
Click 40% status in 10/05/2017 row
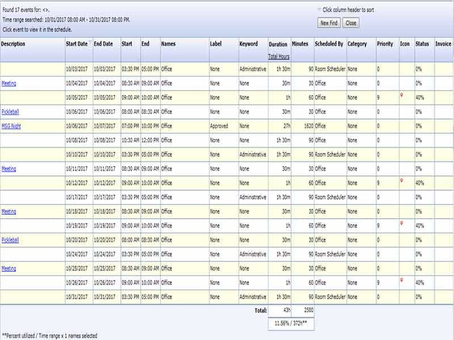pyautogui.click(x=420, y=97)
